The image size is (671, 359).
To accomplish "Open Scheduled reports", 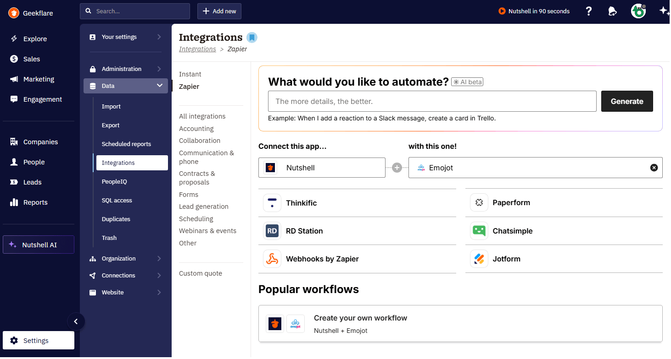I will pyautogui.click(x=126, y=144).
